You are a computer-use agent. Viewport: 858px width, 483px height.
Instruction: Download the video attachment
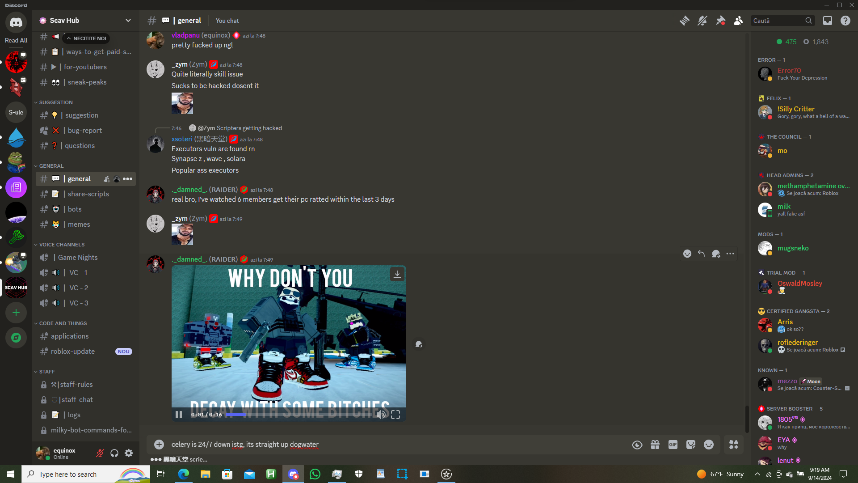click(397, 274)
